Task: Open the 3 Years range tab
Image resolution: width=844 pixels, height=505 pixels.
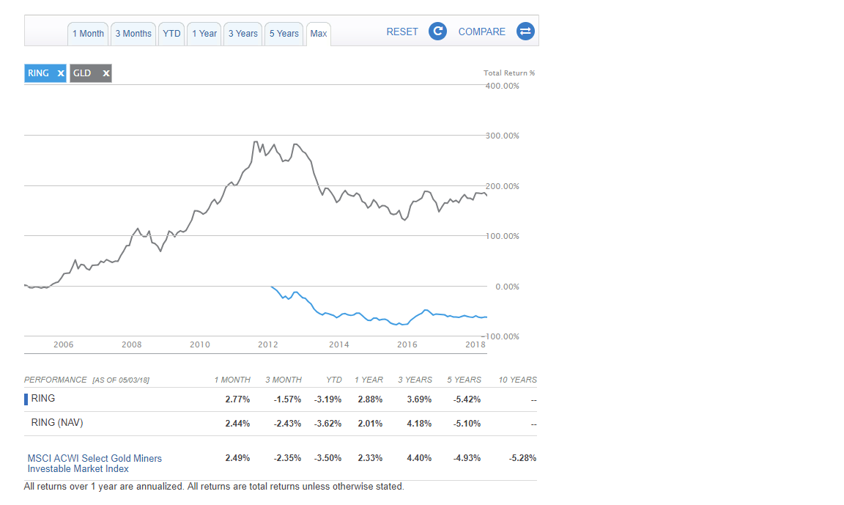Action: (x=243, y=34)
